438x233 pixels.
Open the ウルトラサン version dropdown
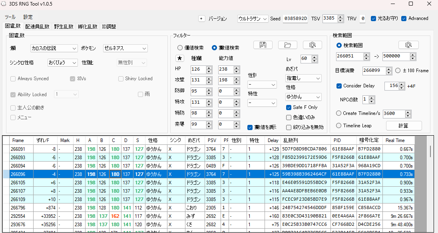click(253, 19)
